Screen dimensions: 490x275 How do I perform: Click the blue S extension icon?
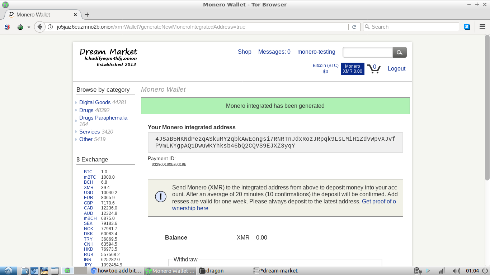point(467,27)
